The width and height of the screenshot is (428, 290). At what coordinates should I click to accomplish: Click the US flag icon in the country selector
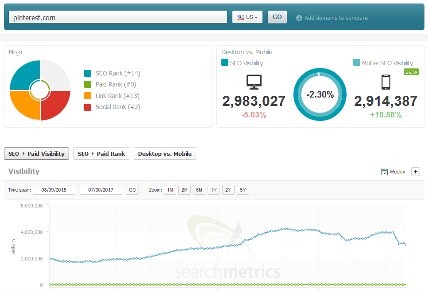tap(240, 16)
